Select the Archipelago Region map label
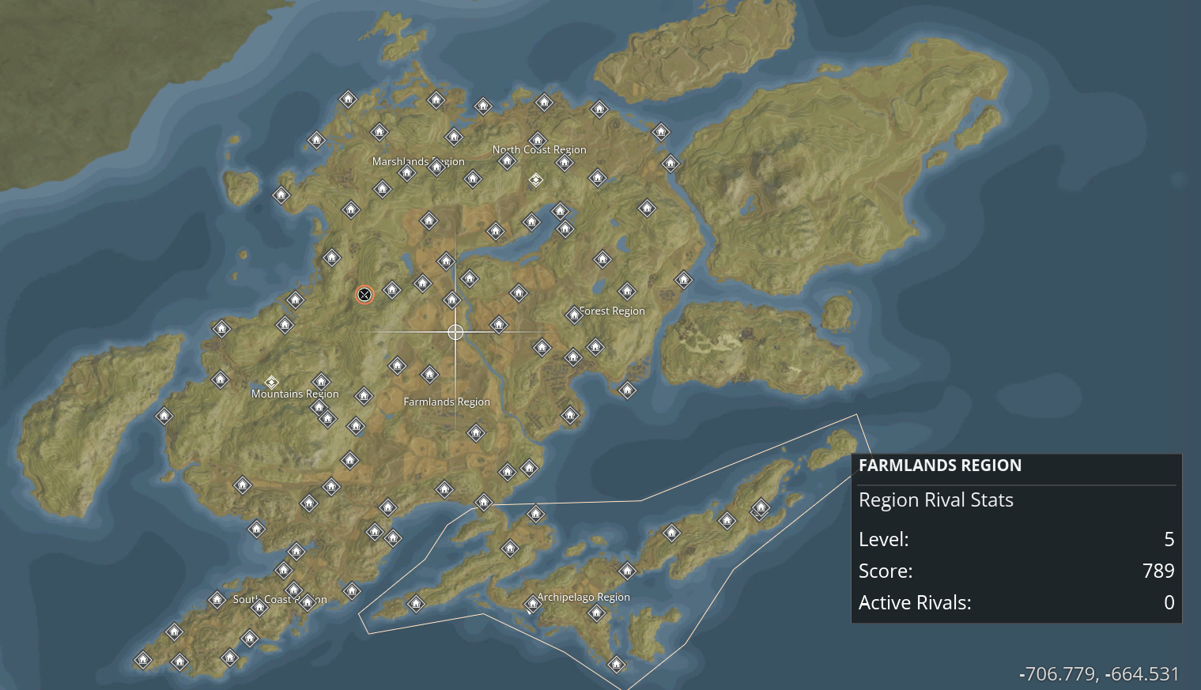Screen dimensions: 1201x690 coord(584,597)
